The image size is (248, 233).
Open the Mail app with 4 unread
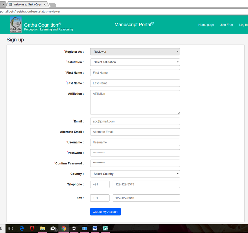[53, 229]
